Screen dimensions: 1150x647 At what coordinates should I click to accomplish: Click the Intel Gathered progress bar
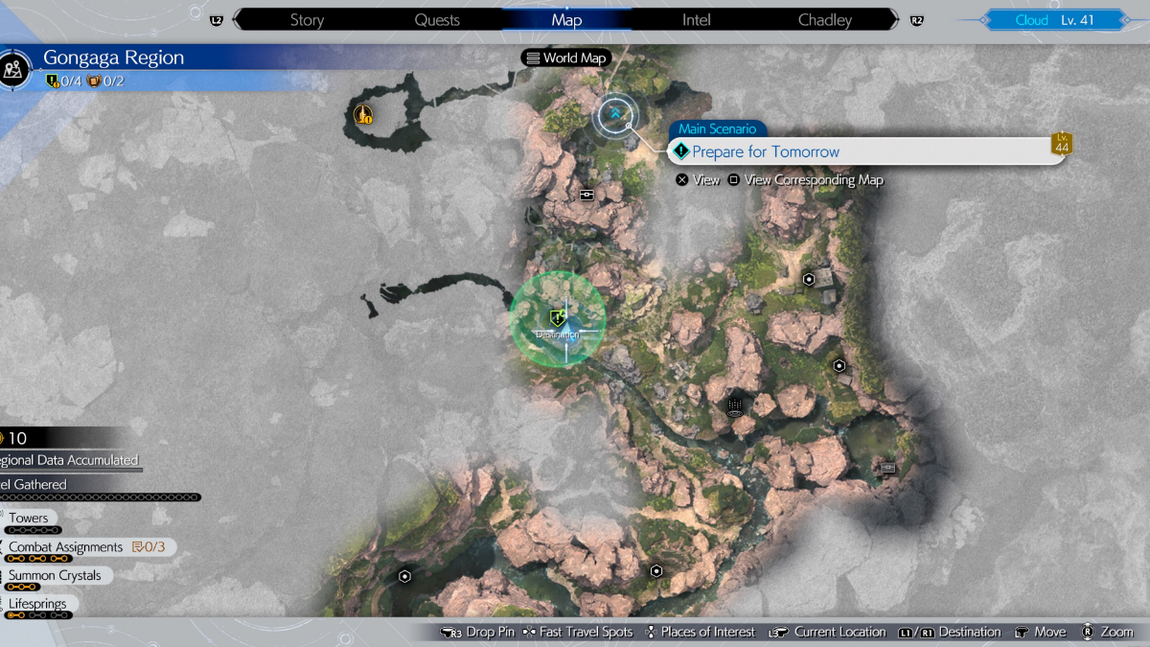tap(101, 497)
